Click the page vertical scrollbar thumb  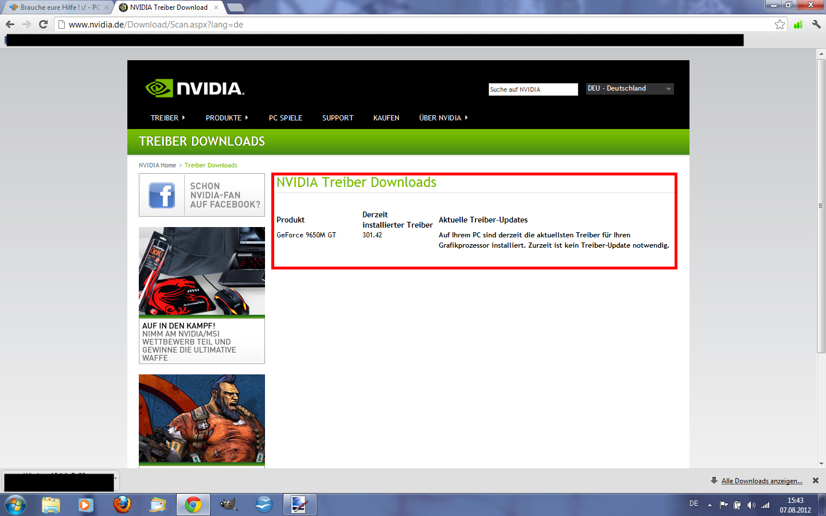(x=821, y=206)
